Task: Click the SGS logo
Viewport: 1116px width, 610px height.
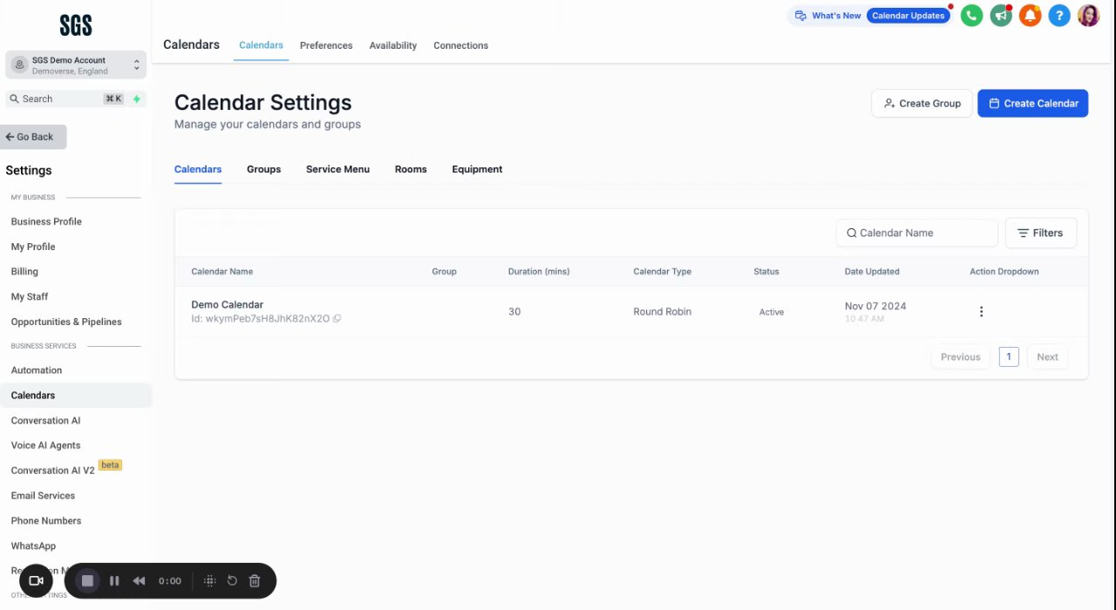Action: click(x=76, y=25)
